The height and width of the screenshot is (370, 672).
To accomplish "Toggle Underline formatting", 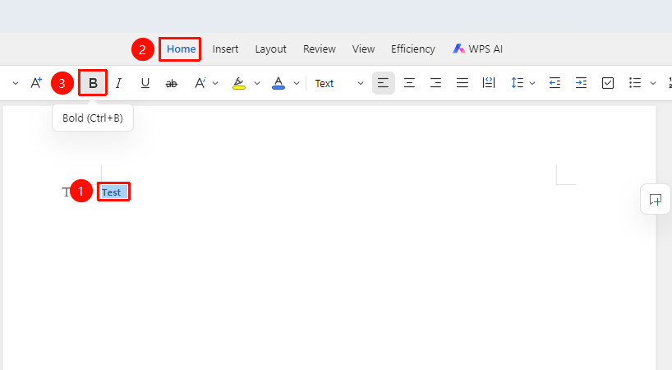I will point(145,83).
